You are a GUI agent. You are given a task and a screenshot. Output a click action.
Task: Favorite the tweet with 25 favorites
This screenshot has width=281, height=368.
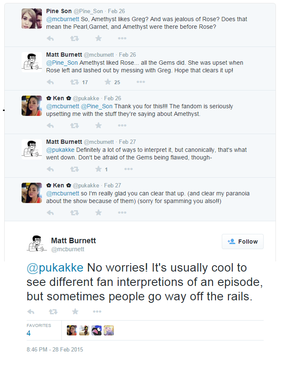tap(107, 82)
